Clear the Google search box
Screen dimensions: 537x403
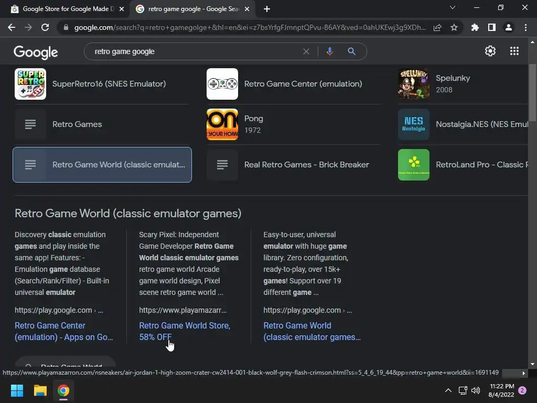tap(306, 51)
